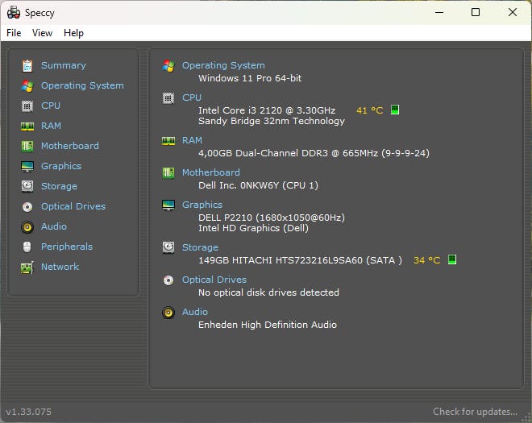This screenshot has width=532, height=423.
Task: Click the RAM stick icon in sidebar
Action: coord(27,126)
